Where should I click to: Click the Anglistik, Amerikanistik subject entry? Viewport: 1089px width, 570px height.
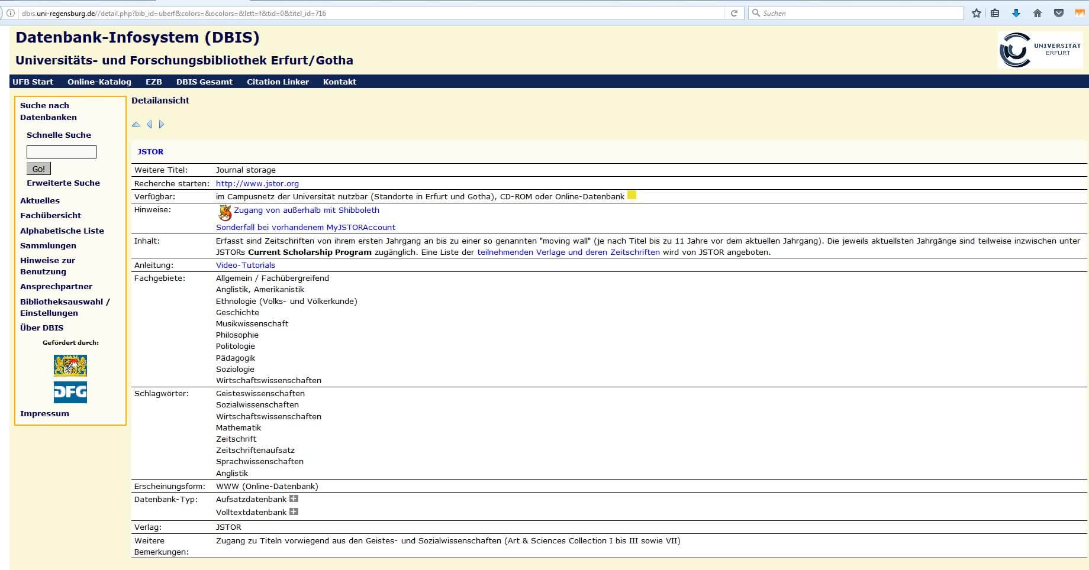[260, 289]
